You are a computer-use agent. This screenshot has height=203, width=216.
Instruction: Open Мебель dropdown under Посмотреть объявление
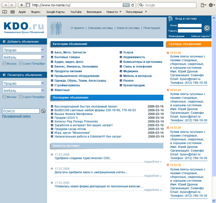click(24, 90)
